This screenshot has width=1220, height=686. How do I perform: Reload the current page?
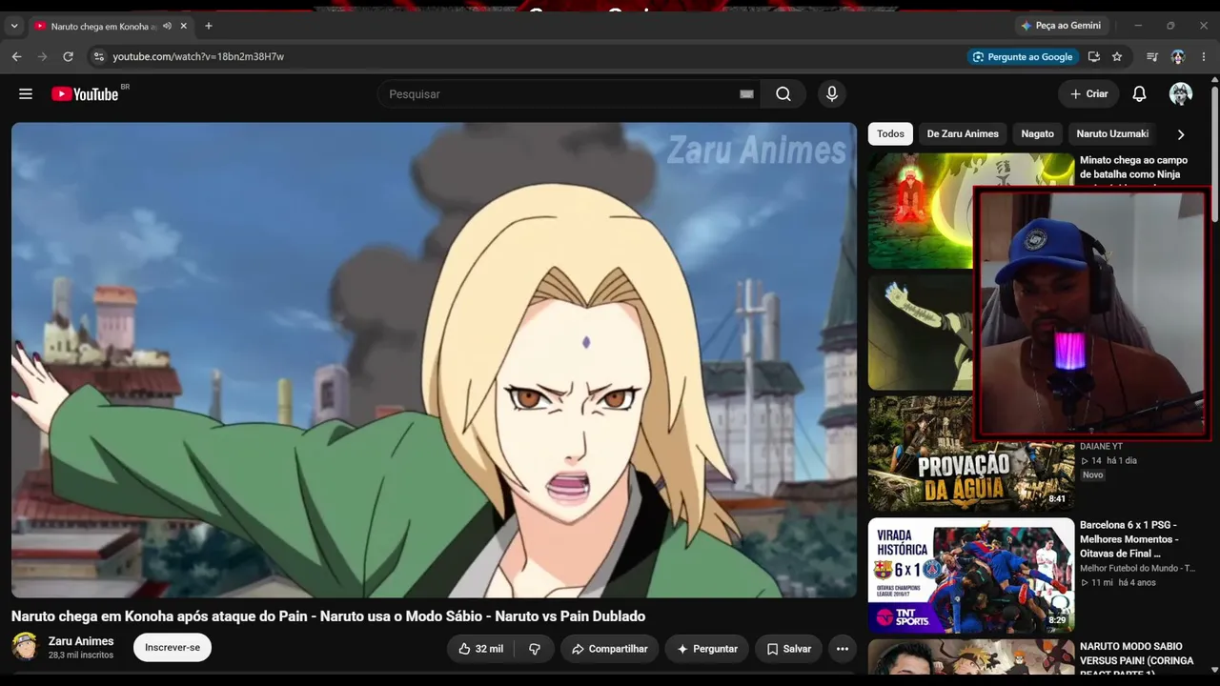(68, 57)
